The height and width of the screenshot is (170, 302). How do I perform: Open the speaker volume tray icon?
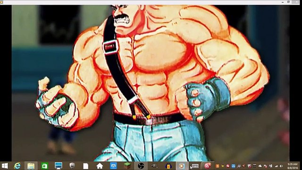pos(281,166)
